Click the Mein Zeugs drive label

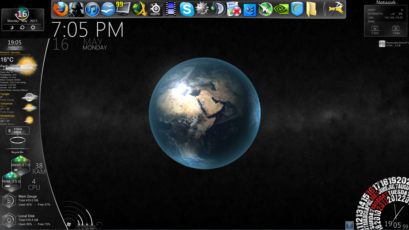[28, 196]
